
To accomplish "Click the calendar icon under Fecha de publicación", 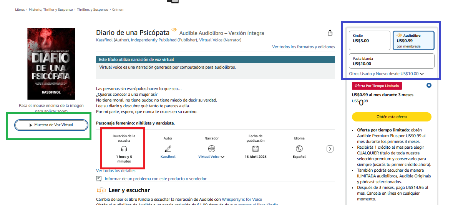I will [256, 149].
